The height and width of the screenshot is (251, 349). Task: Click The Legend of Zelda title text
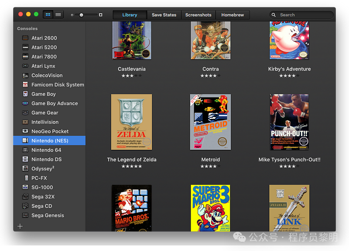click(132, 160)
